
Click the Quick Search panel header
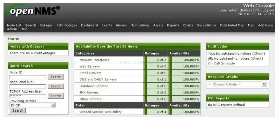(x=38, y=66)
